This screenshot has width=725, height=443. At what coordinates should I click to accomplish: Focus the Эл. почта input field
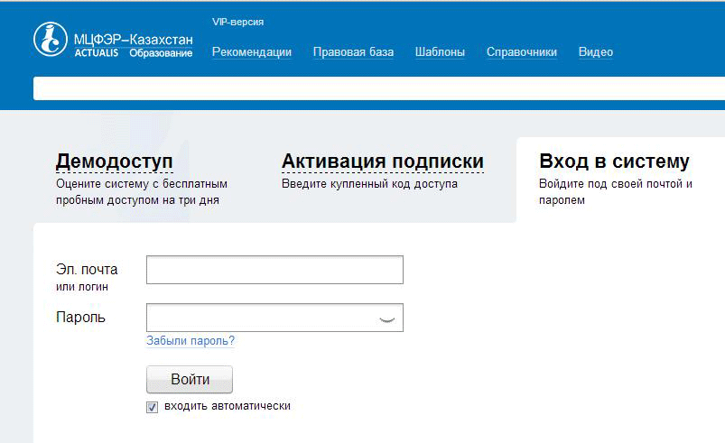pyautogui.click(x=274, y=270)
